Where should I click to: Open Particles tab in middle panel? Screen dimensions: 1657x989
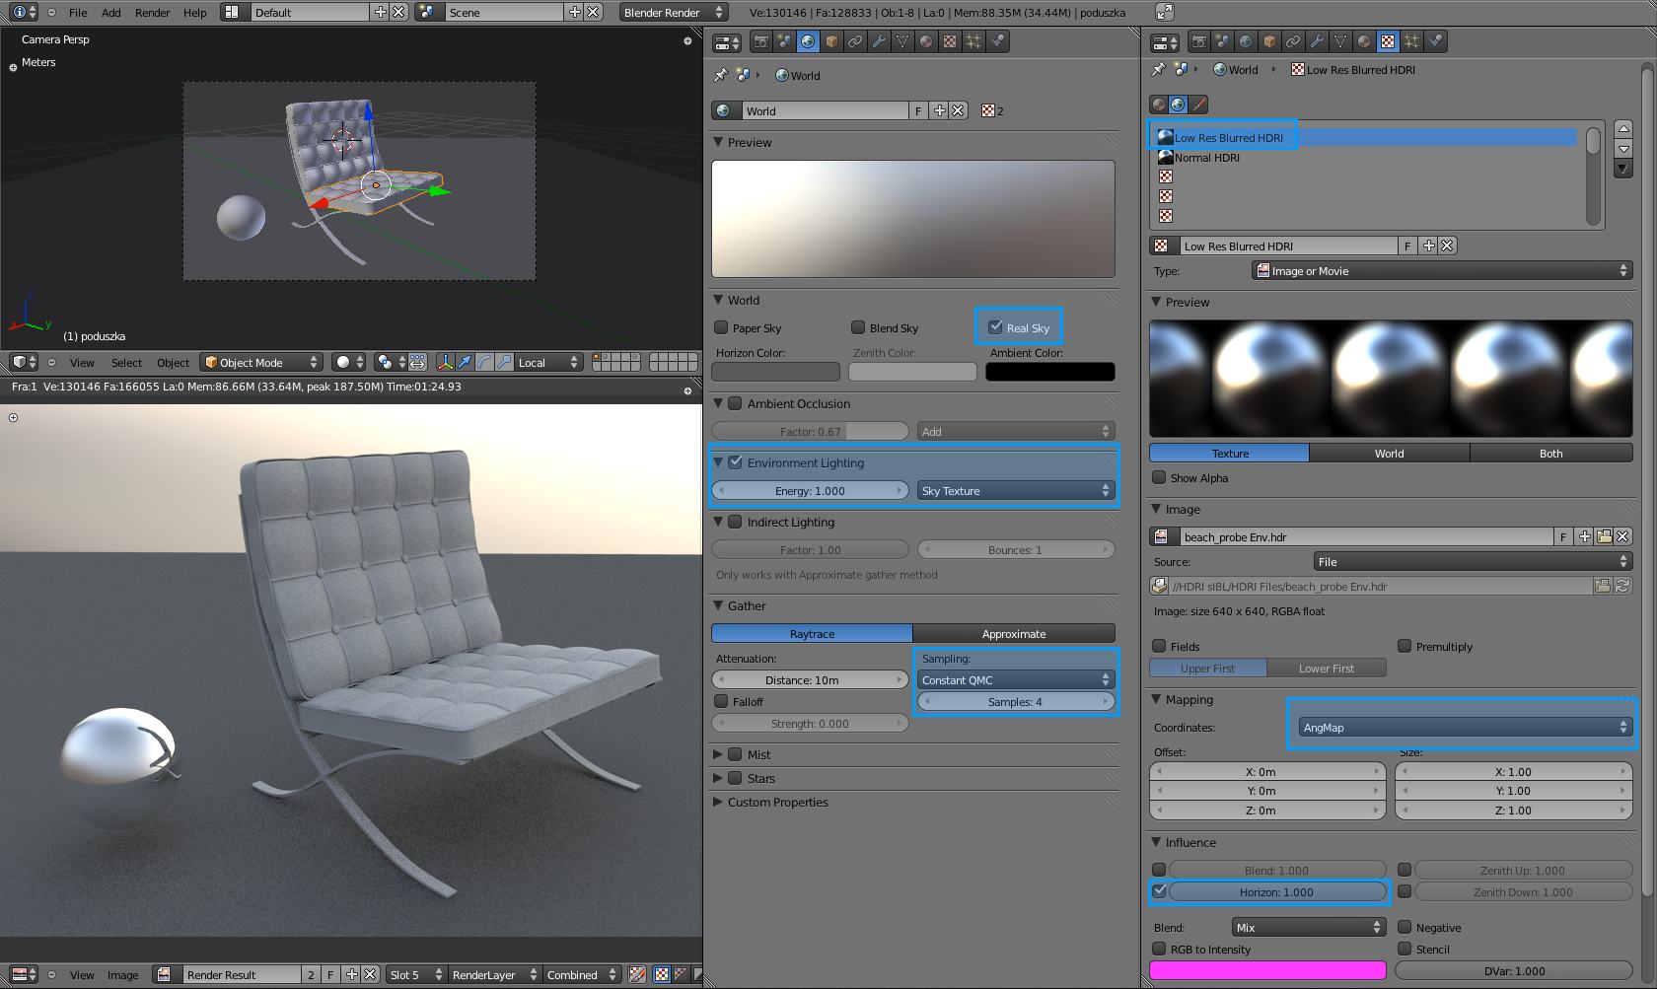pyautogui.click(x=973, y=41)
